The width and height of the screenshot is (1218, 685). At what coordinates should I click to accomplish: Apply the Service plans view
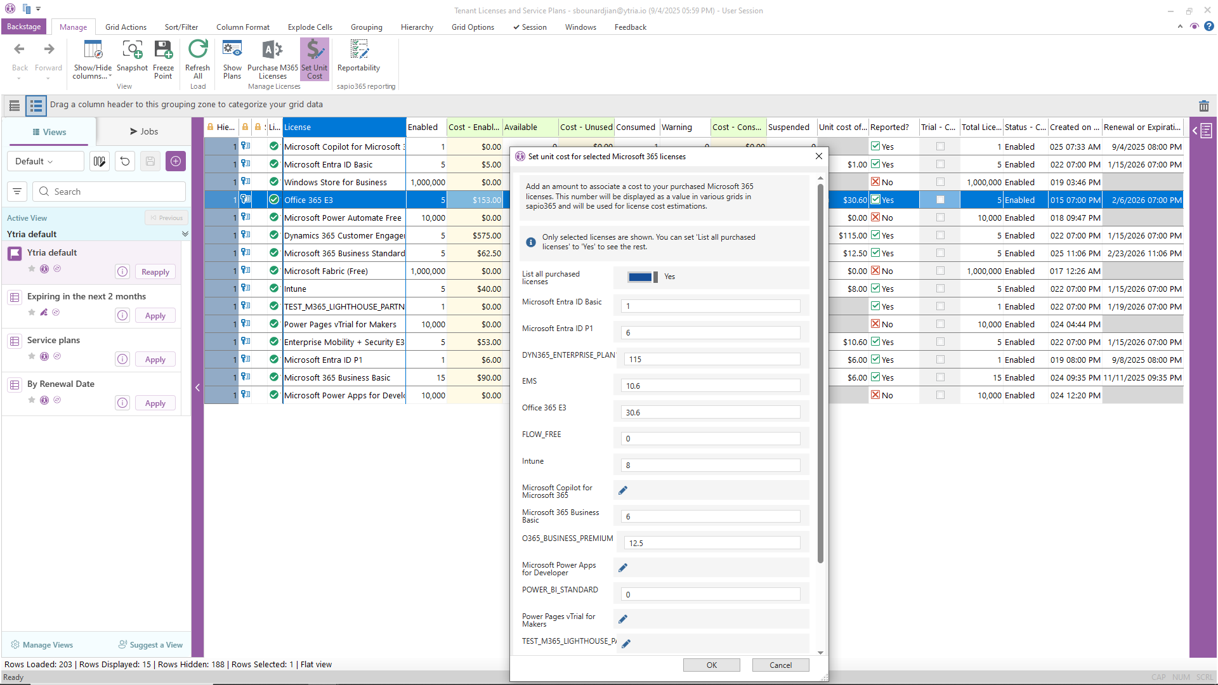pos(155,360)
